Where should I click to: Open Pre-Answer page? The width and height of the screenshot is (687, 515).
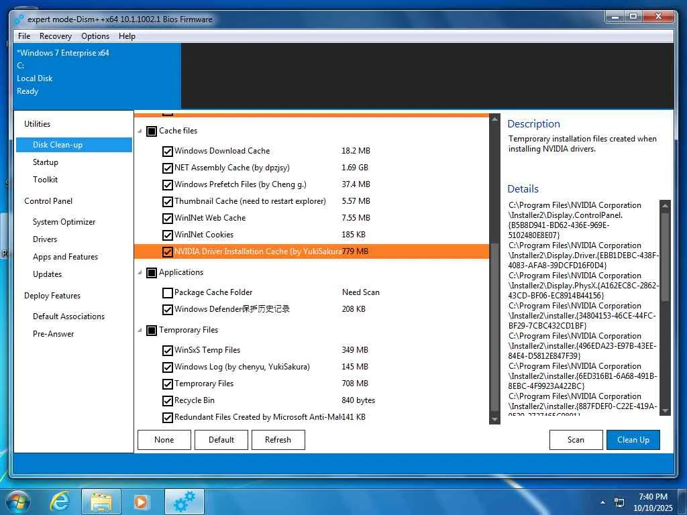[x=54, y=334]
